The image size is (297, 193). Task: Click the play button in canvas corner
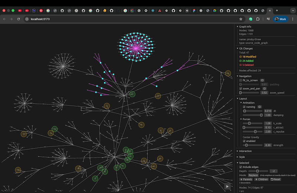click(227, 186)
